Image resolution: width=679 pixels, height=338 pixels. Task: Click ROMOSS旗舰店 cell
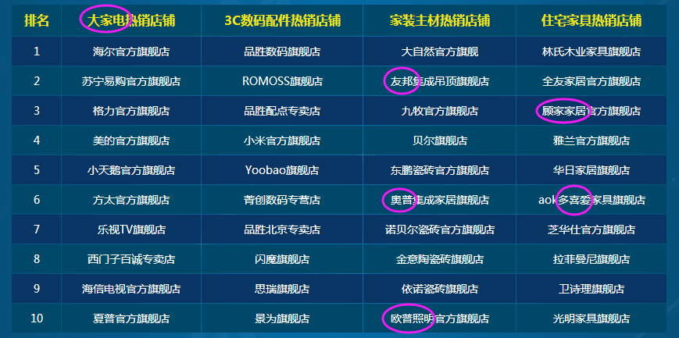[282, 81]
